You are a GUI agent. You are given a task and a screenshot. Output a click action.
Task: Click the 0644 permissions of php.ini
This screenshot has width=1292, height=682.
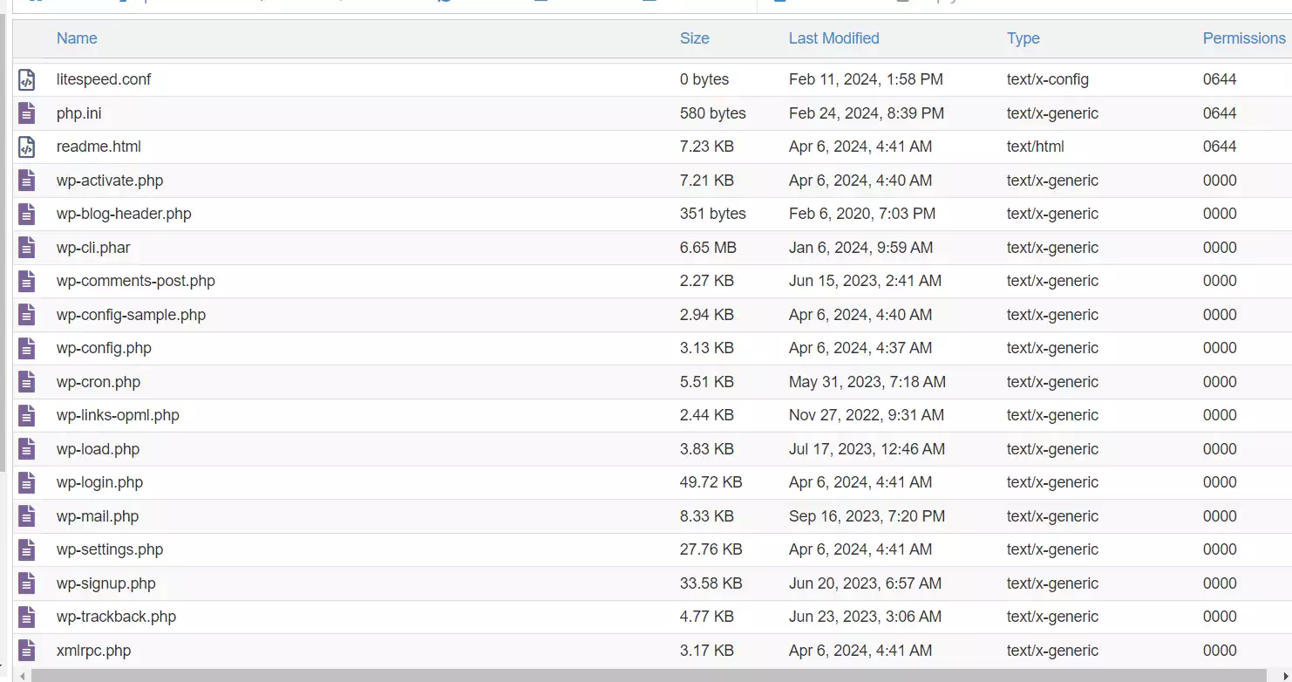point(1220,113)
